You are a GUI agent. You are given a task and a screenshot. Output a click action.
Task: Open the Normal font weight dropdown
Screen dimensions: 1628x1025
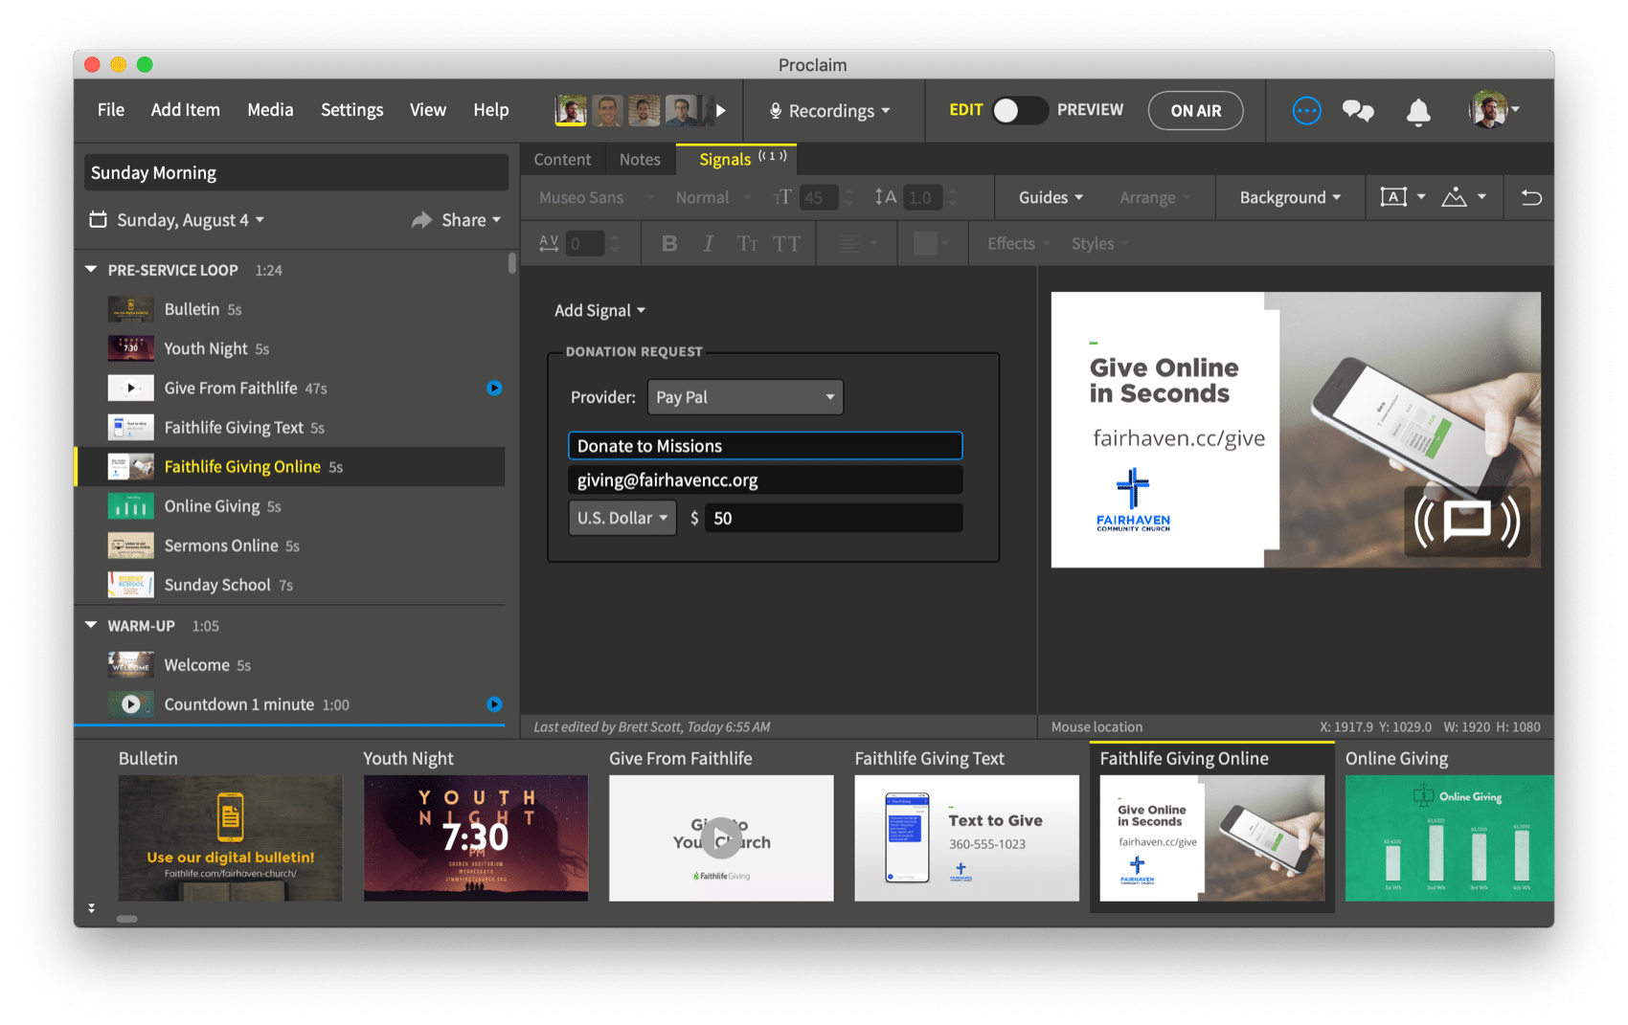tap(713, 197)
